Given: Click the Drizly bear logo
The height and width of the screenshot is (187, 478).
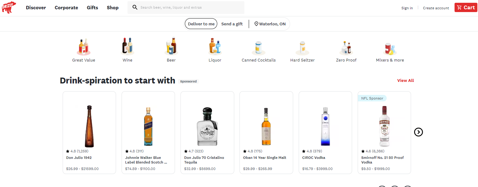Looking at the screenshot, I should [9, 7].
